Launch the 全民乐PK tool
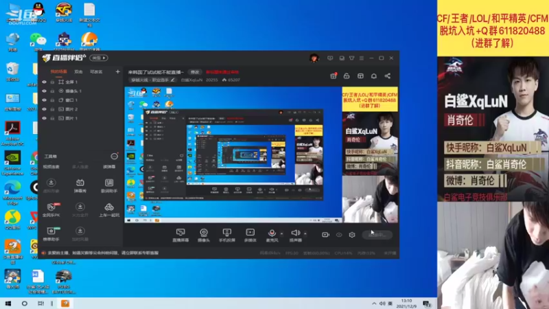This screenshot has width=549, height=309. (x=51, y=209)
